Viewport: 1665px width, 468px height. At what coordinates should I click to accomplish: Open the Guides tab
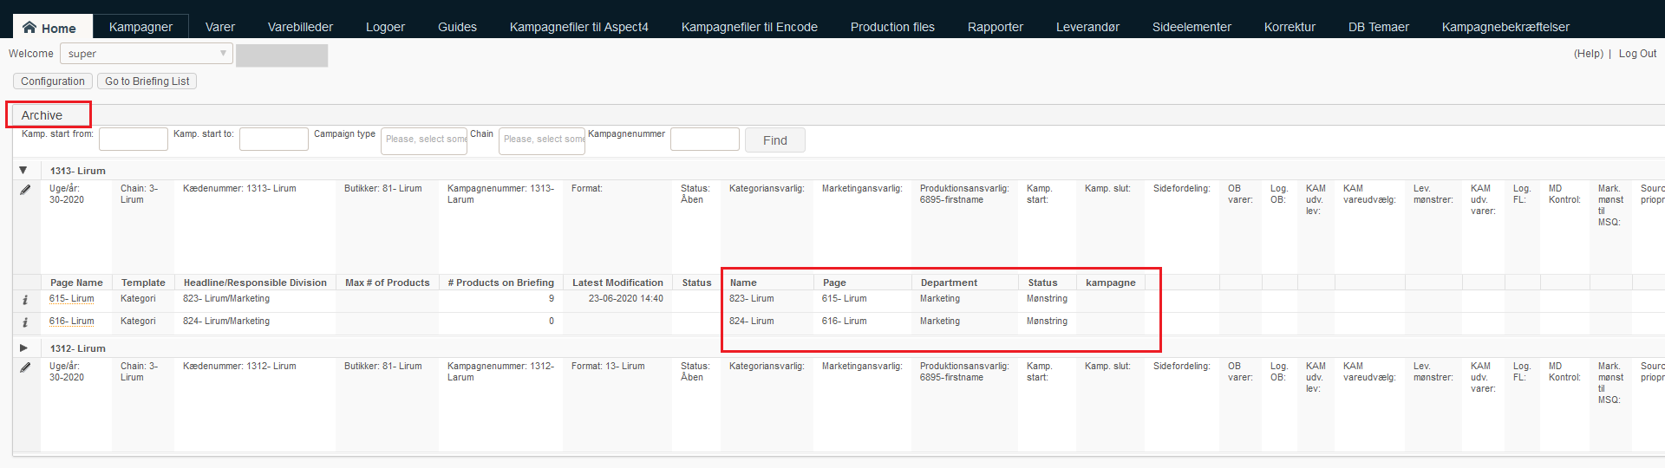pos(457,27)
